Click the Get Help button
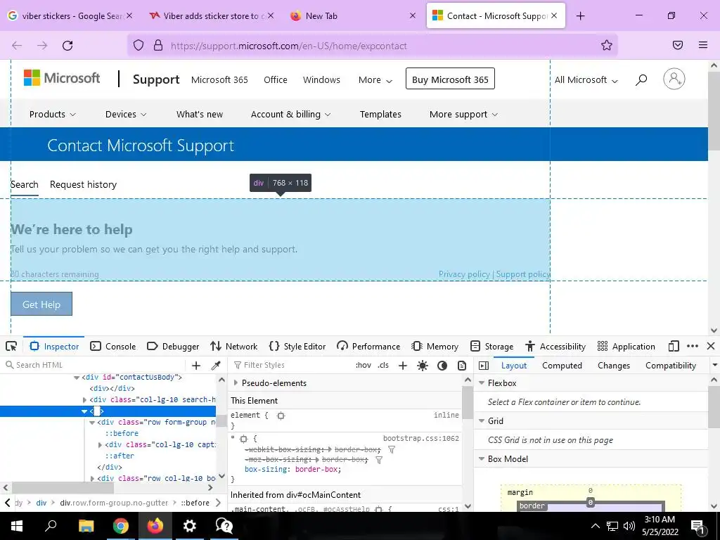This screenshot has width=720, height=540. 41,304
